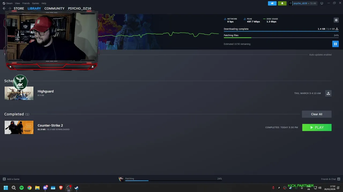Click the Steam icon in the system tray
The width and height of the screenshot is (343, 192).
tap(290, 188)
